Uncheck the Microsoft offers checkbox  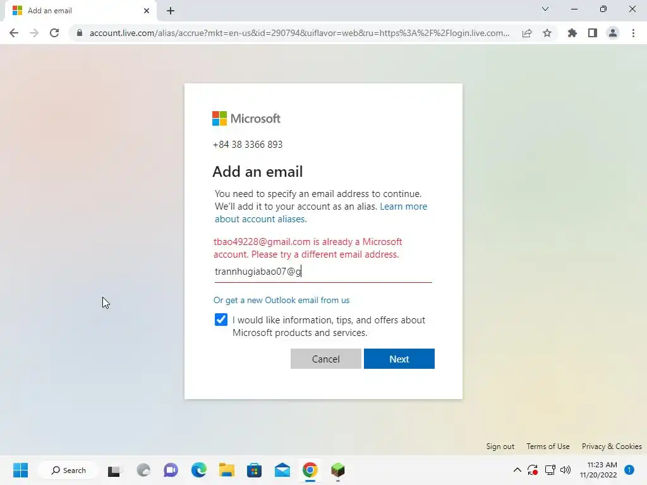tap(221, 320)
